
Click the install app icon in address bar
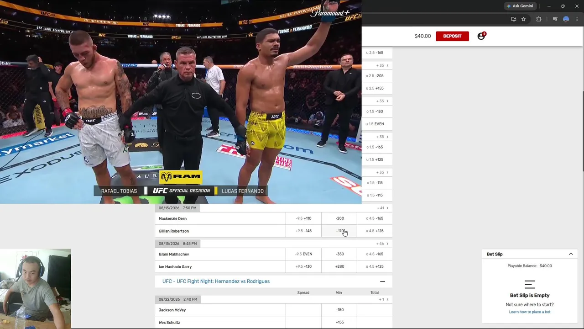pyautogui.click(x=514, y=19)
